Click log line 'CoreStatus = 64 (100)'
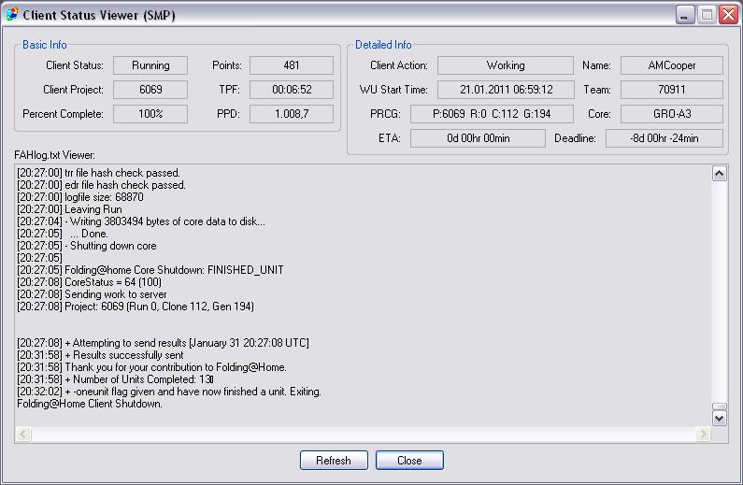The width and height of the screenshot is (743, 485). 89,282
